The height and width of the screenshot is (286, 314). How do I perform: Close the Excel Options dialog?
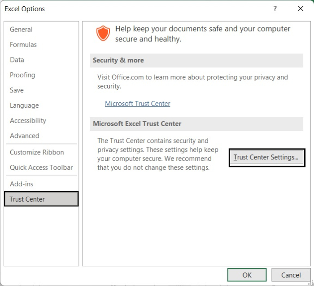pyautogui.click(x=300, y=9)
